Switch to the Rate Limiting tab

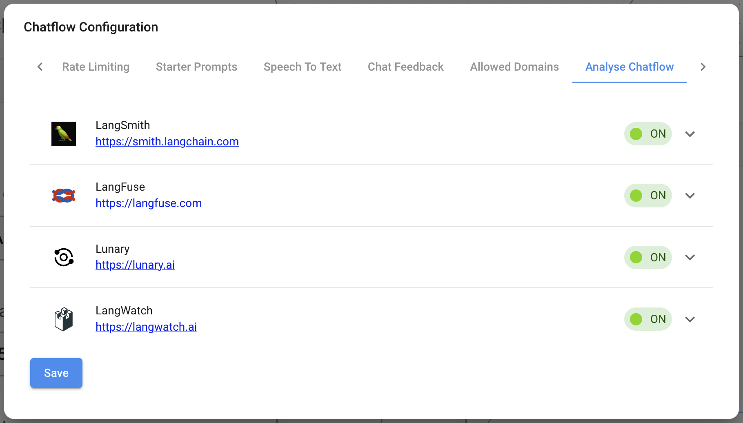pos(96,67)
